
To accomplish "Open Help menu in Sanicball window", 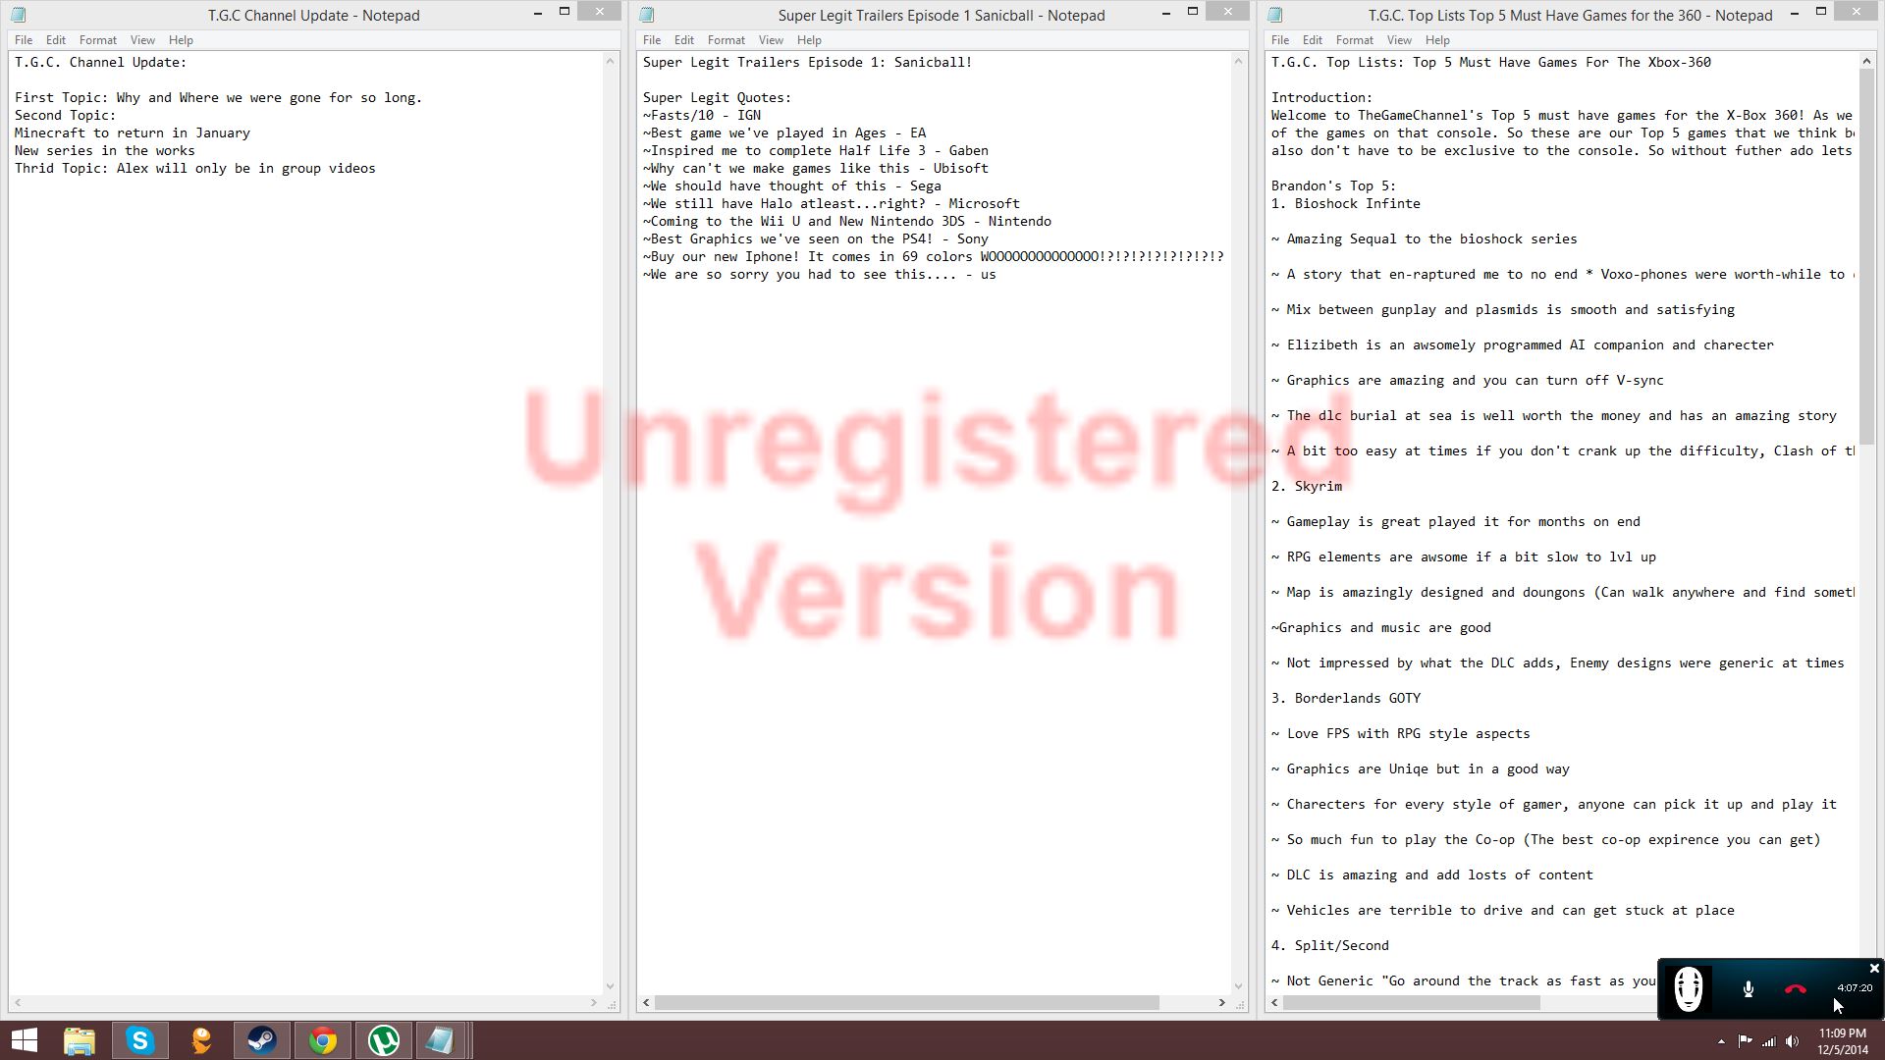I will pos(809,40).
